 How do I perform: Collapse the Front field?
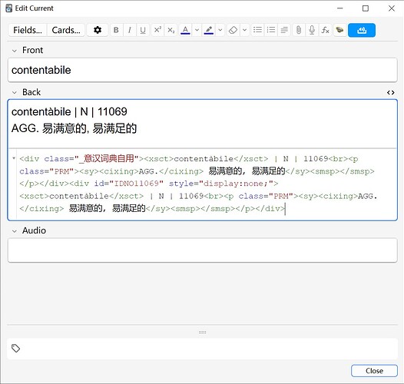15,51
